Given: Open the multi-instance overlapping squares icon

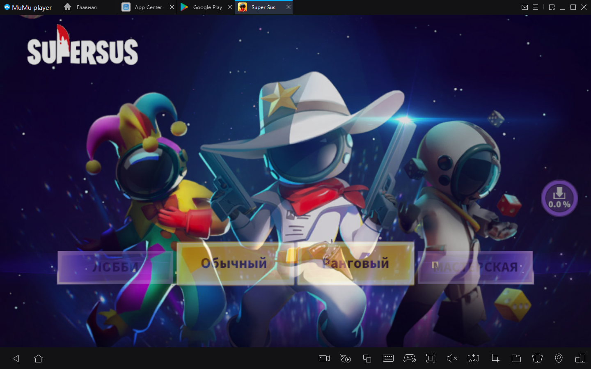Looking at the screenshot, I should pyautogui.click(x=367, y=358).
